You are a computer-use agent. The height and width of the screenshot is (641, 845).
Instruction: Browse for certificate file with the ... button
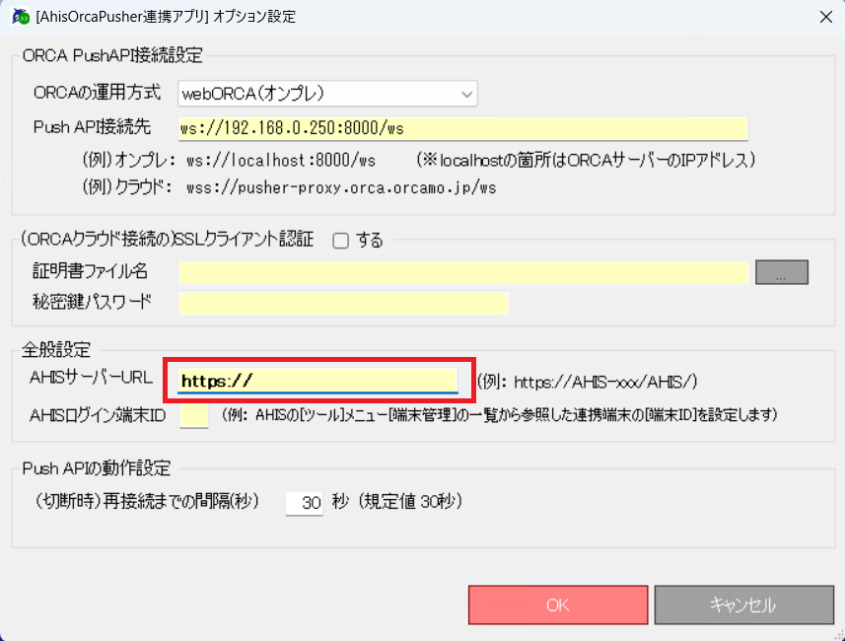click(x=781, y=273)
